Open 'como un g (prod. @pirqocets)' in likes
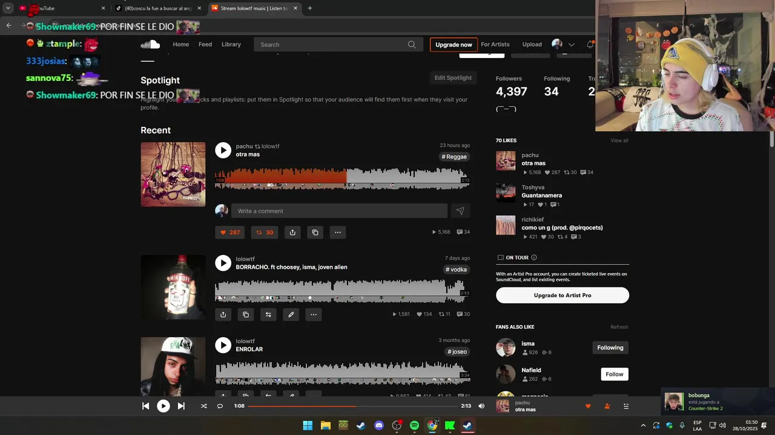Viewport: 775px width, 435px height. [x=562, y=228]
